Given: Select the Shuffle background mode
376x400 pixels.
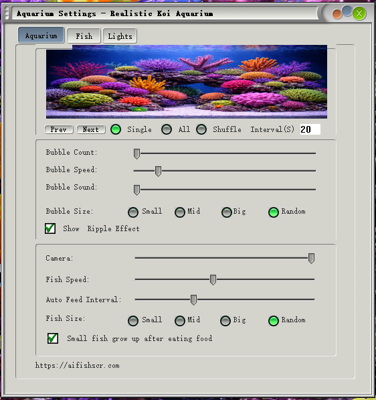Looking at the screenshot, I should 201,129.
